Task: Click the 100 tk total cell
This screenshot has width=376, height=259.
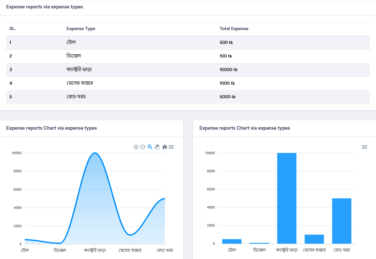Action: coord(226,56)
